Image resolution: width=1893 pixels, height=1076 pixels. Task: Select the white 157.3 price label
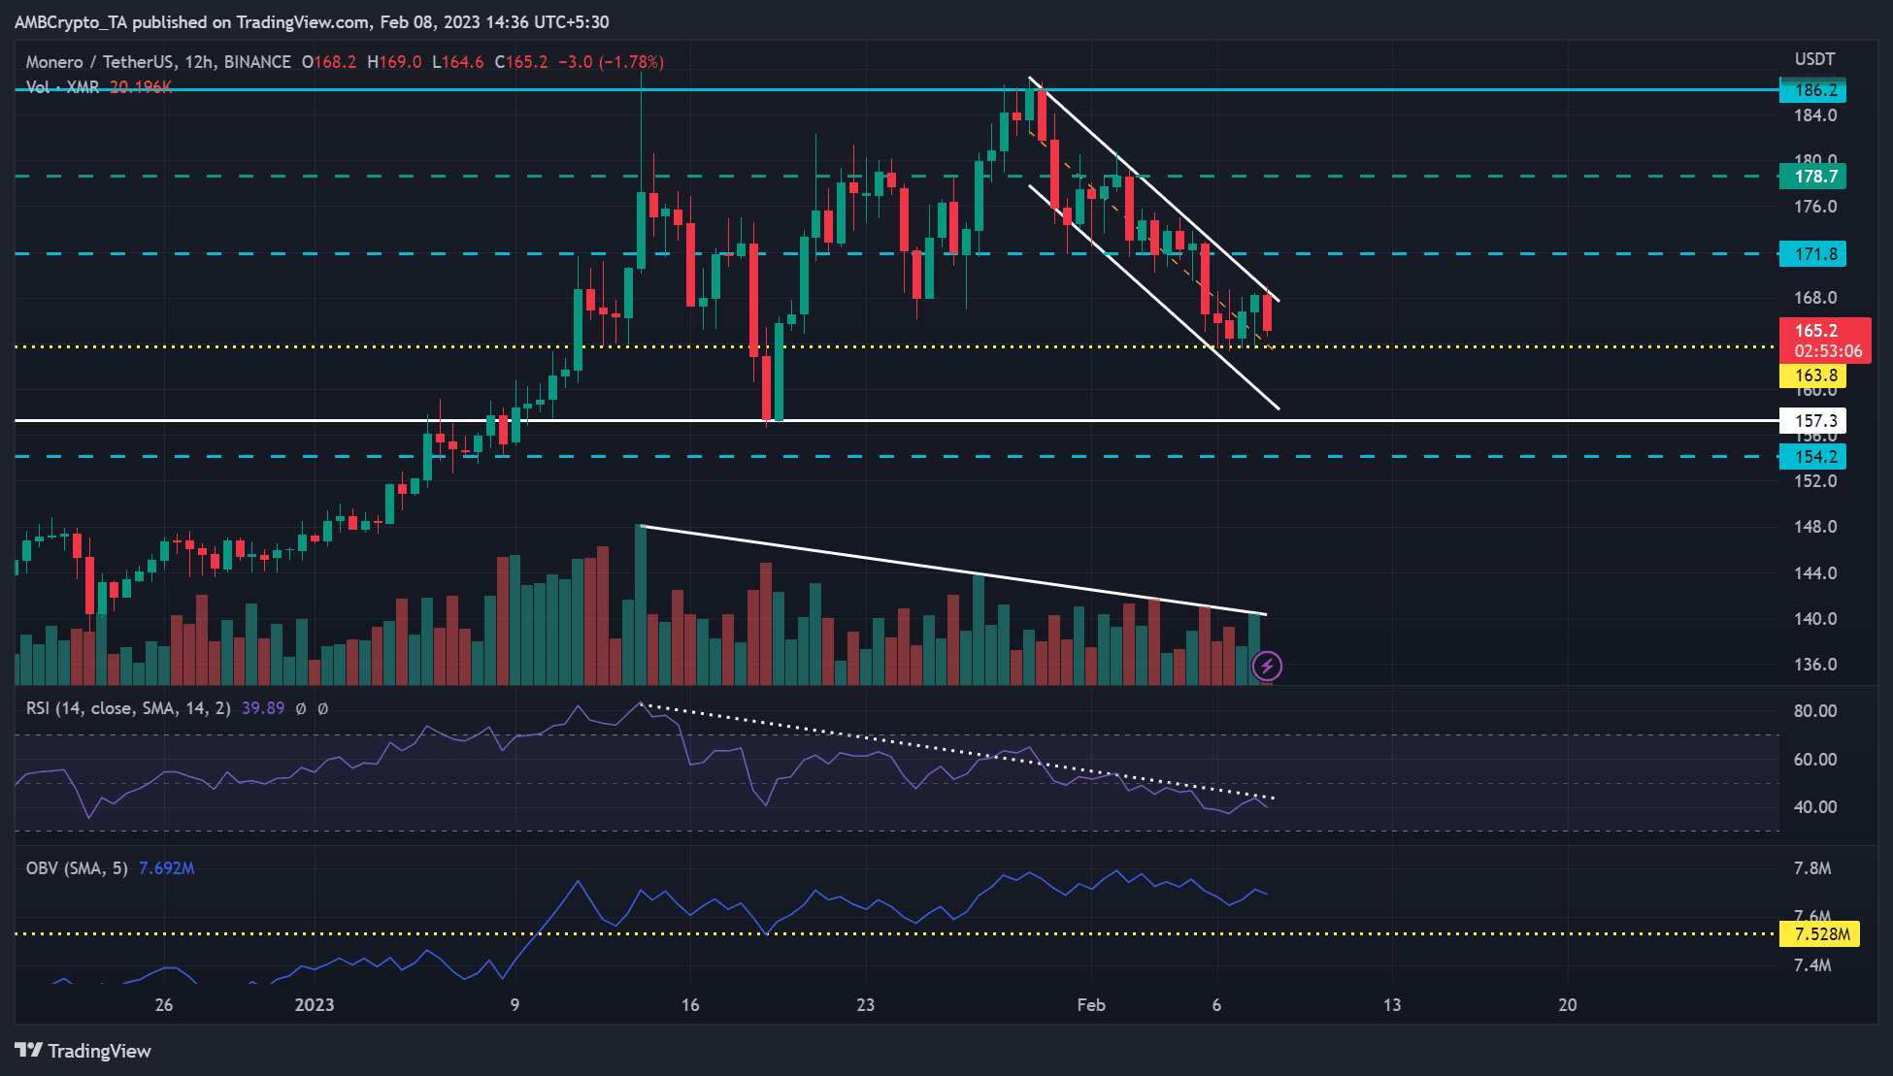point(1812,421)
